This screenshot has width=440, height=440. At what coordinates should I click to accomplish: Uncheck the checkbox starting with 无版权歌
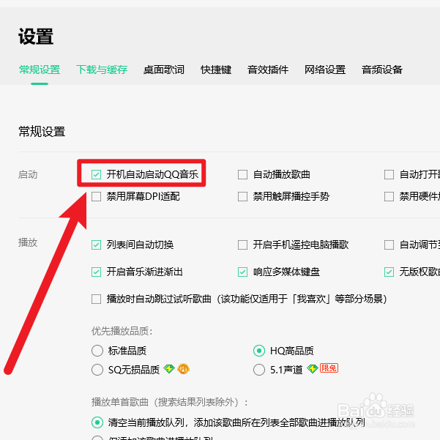[389, 272]
